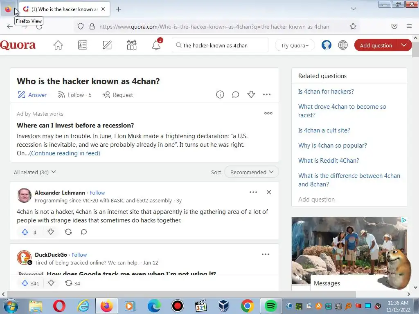Image resolution: width=419 pixels, height=314 pixels.
Task: Open 'Why is 4chan so popular?' link
Action: coord(332,146)
